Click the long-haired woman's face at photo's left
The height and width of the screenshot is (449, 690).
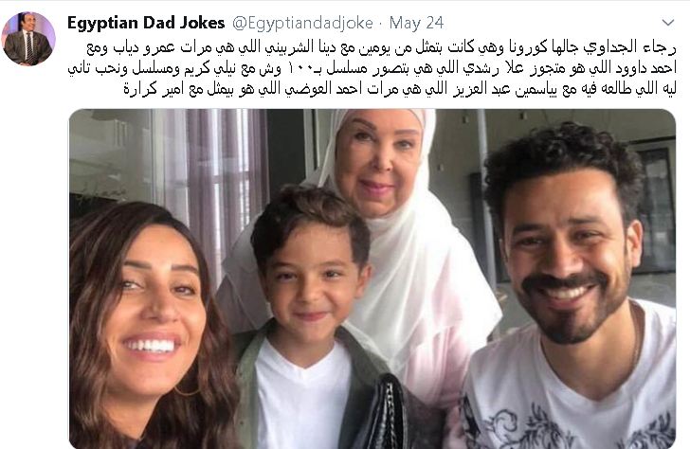pyautogui.click(x=152, y=303)
